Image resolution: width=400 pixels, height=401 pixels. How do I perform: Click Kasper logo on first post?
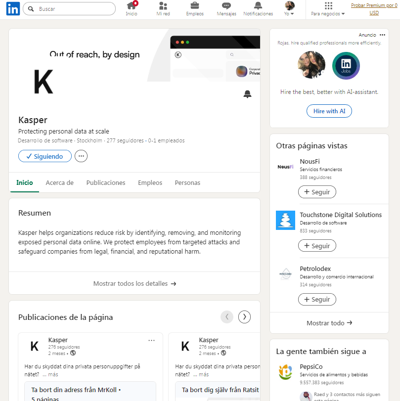pyautogui.click(x=35, y=346)
